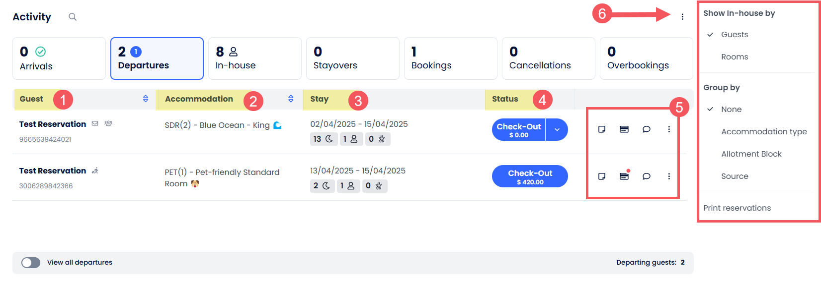Open the chat bubble for the first reservation
The image size is (821, 282).
[646, 129]
